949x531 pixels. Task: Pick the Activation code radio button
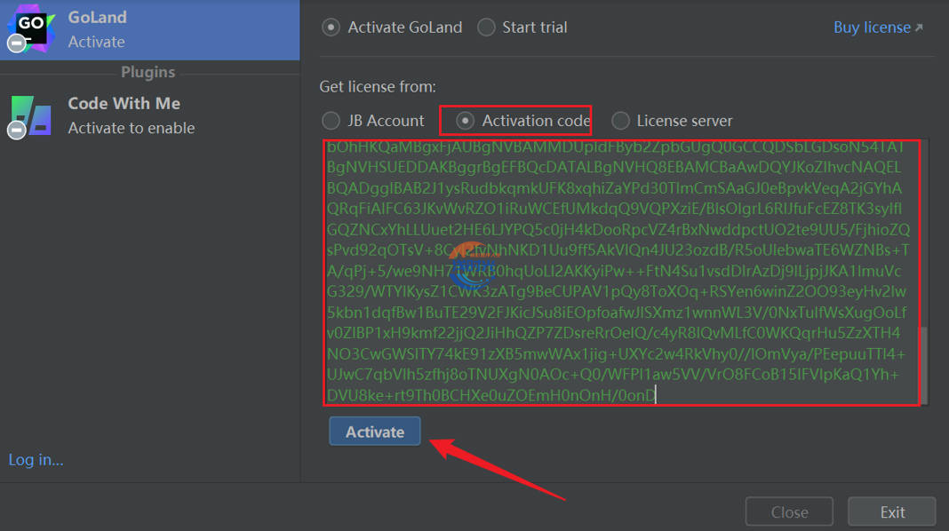[465, 121]
